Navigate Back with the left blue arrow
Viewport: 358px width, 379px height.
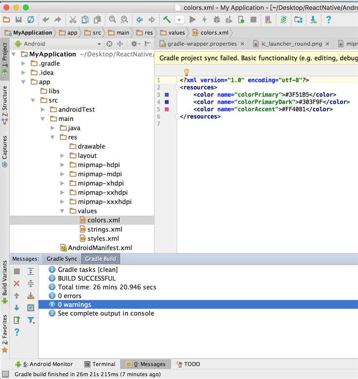point(139,19)
